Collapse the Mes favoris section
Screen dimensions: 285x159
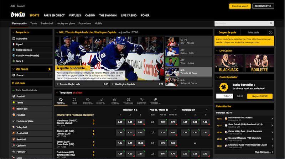coord(13,69)
